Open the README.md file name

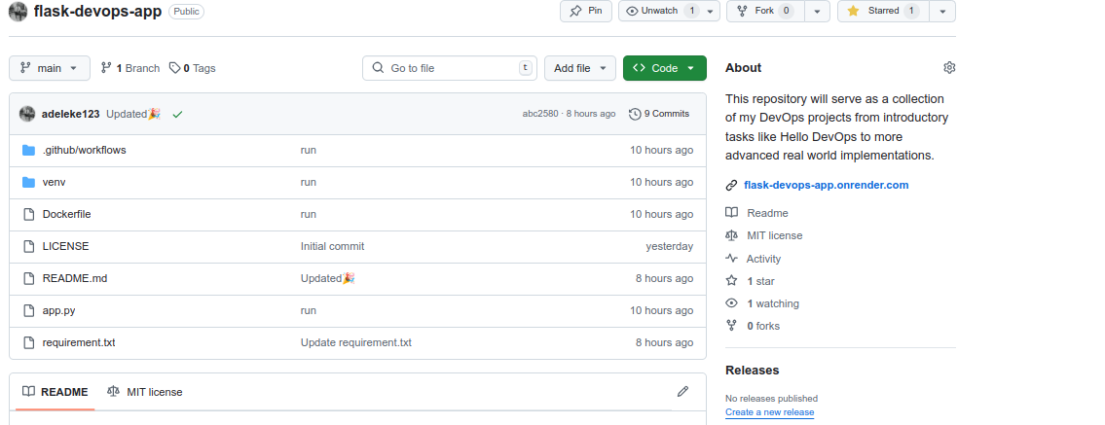(75, 278)
